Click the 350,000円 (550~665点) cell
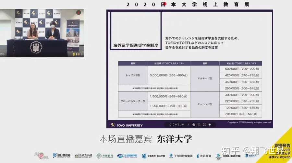Screen dimensions: 292x163 tap(241, 82)
